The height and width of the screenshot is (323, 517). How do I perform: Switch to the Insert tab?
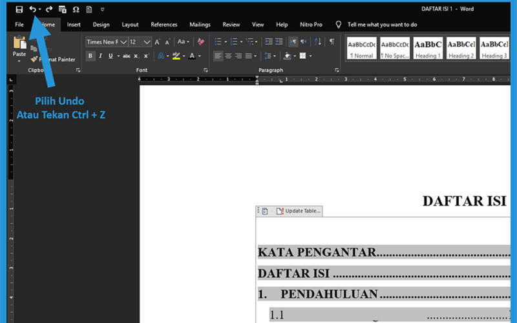74,25
